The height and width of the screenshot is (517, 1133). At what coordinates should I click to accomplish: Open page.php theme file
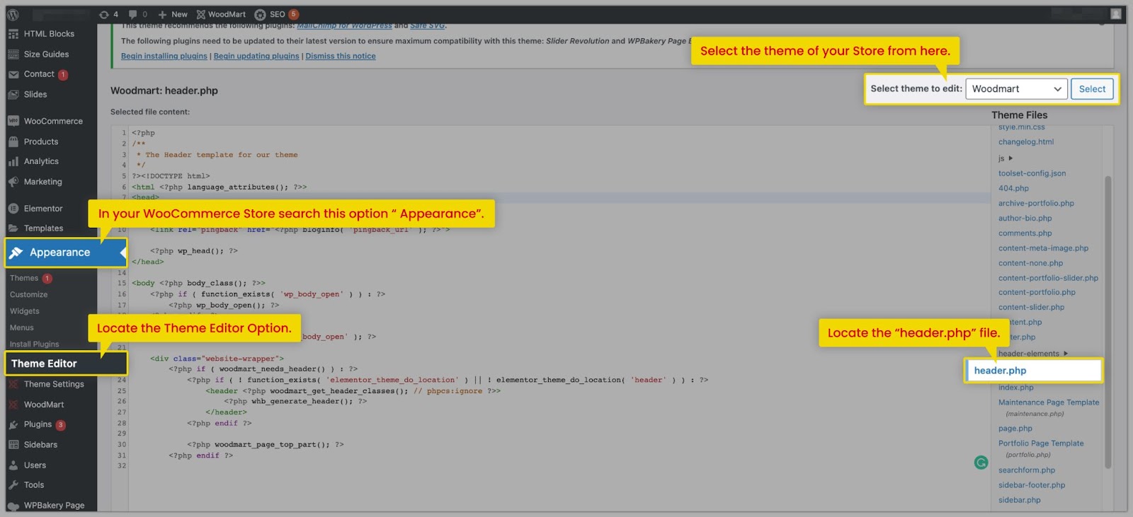coord(1015,429)
